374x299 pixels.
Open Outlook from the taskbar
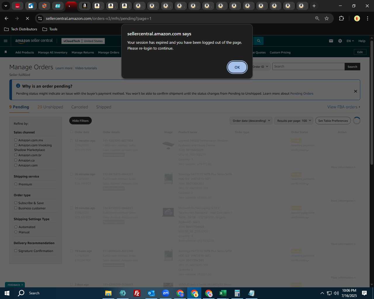pyautogui.click(x=151, y=293)
